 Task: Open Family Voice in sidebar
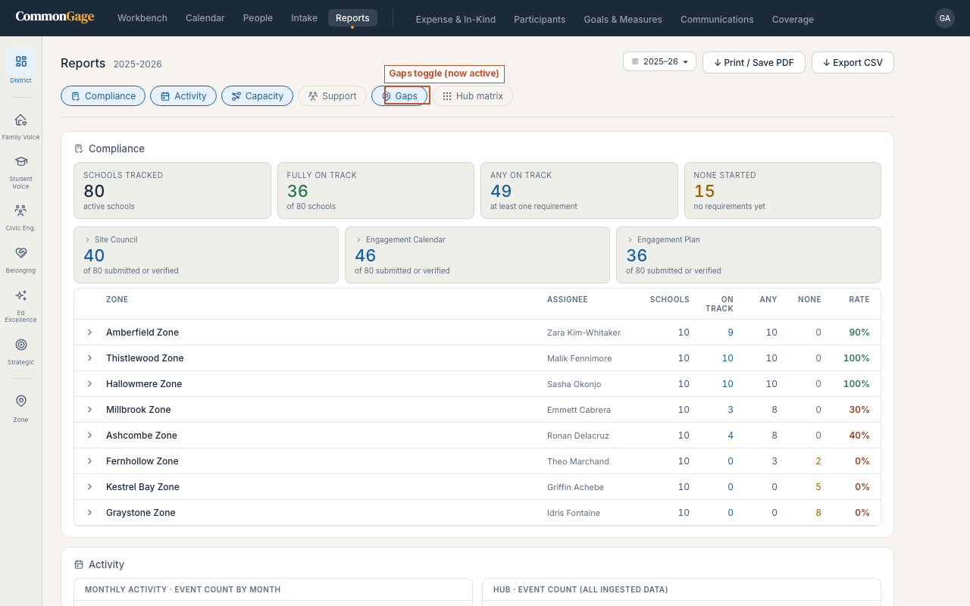[x=20, y=126]
